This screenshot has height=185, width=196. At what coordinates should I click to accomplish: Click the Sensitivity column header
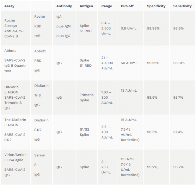(x=182, y=6)
